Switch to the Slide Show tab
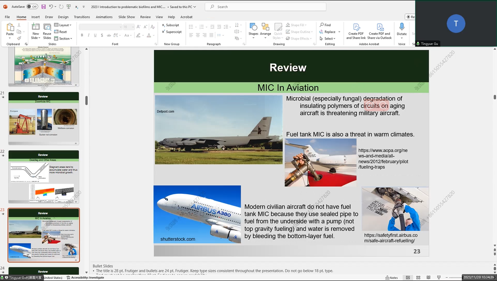This screenshot has height=281, width=497. pos(127,17)
